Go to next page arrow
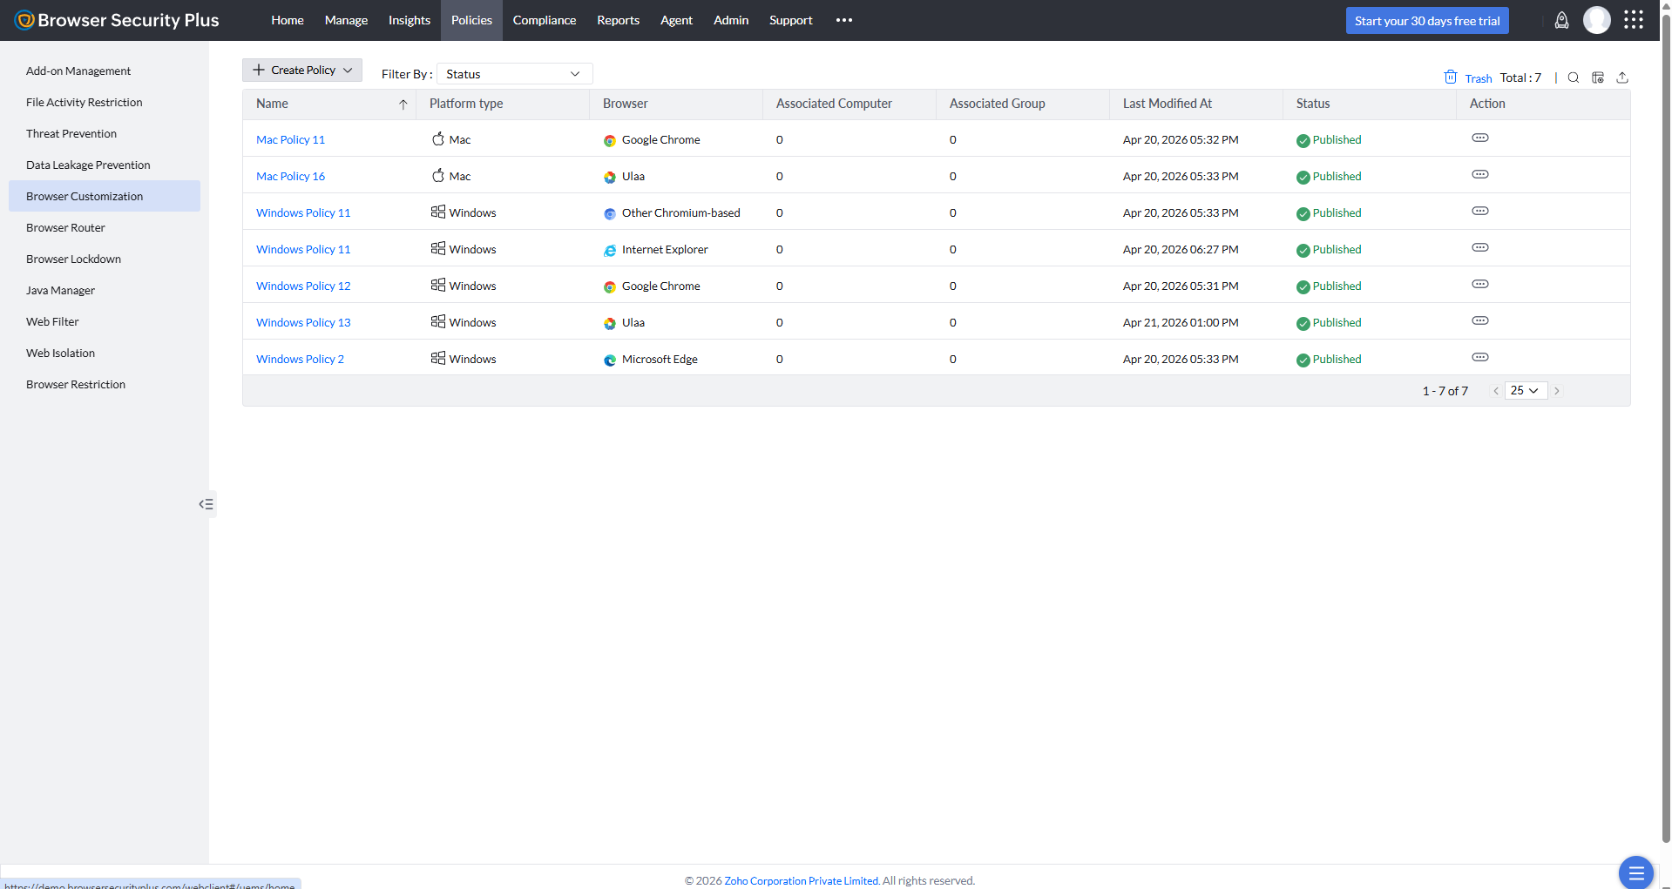The image size is (1672, 889). point(1557,391)
